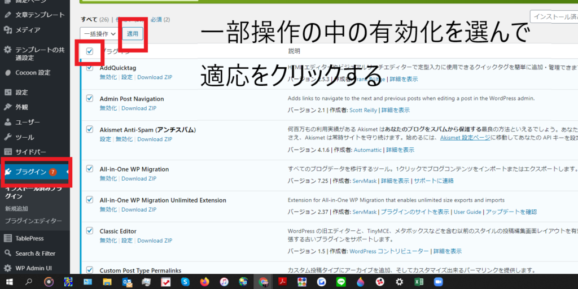Open プラグインエディター submenu item
Screen dimensions: 578x289
tap(33, 221)
